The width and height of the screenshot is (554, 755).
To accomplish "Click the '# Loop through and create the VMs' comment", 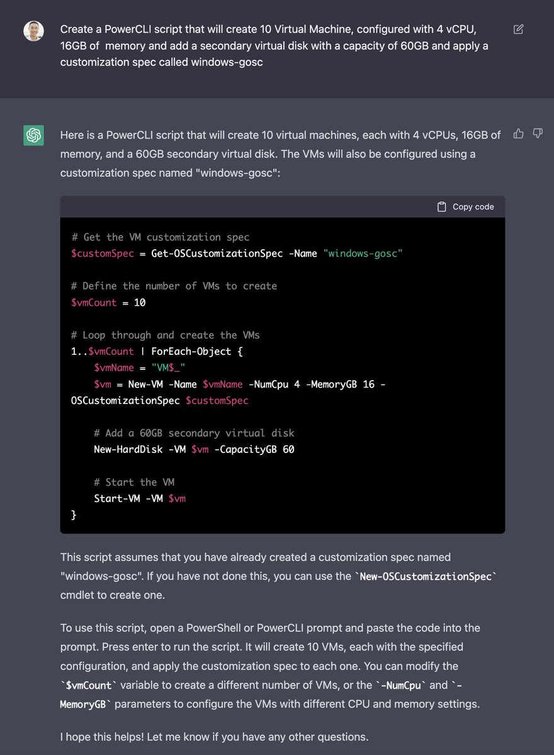I will (166, 335).
